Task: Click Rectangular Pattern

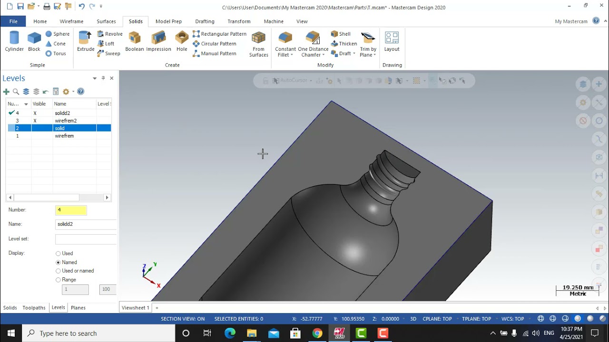Action: pos(219,34)
